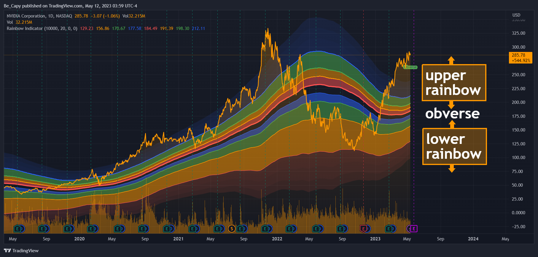Open earnings marker just before the 2020 label
538x257 pixels.
(x=68, y=229)
